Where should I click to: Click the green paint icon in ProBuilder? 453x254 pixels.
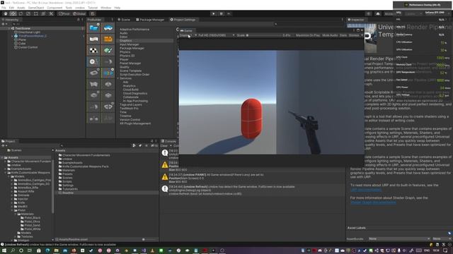(x=108, y=50)
